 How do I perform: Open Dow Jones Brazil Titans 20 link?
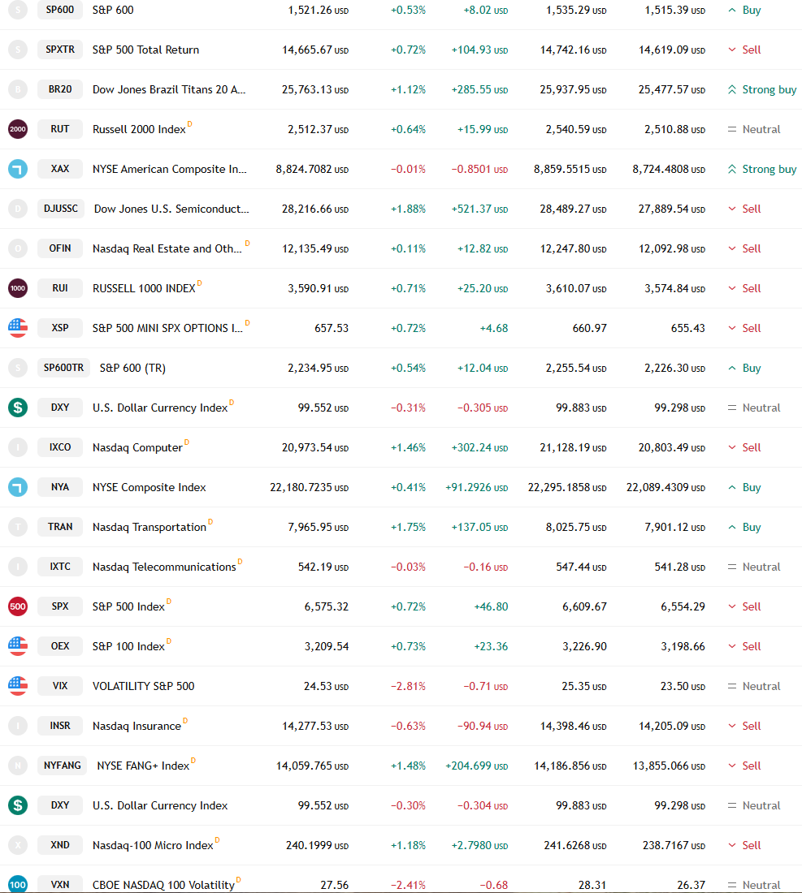coord(169,89)
